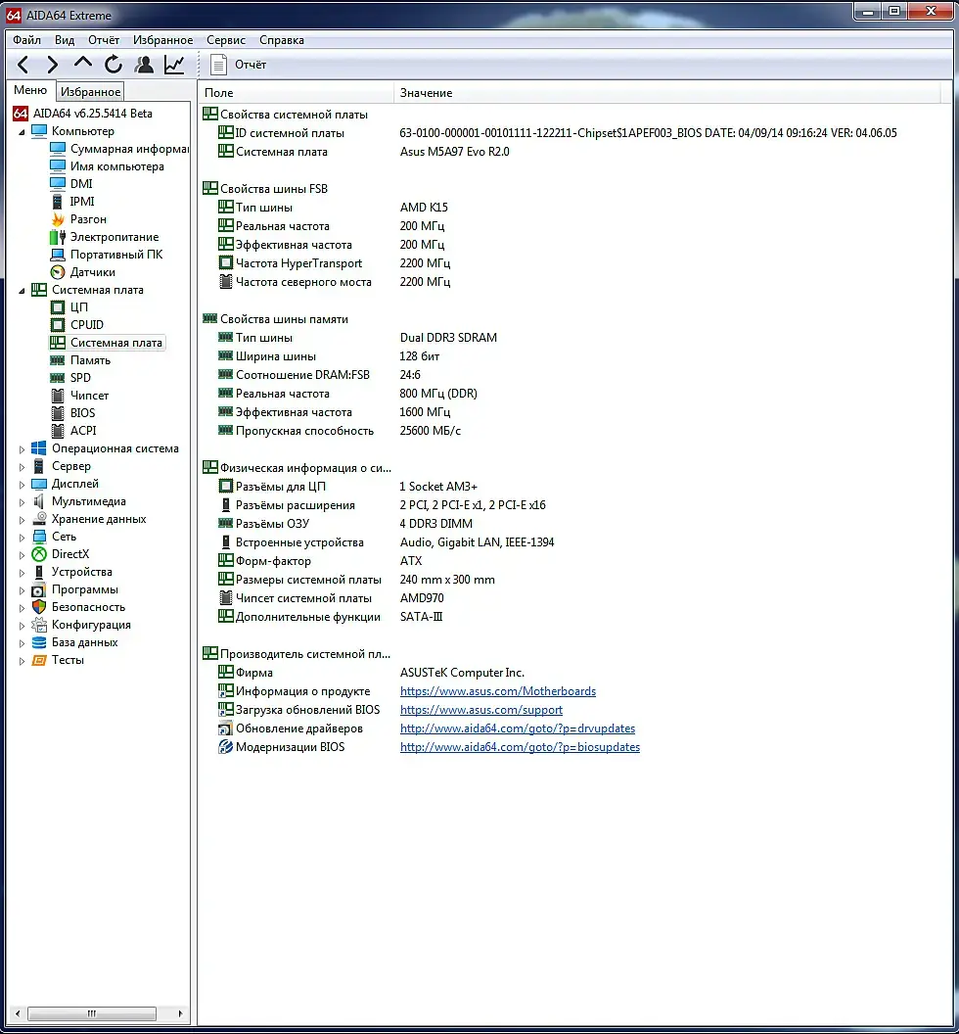Screen dimensions: 959x1034
Task: Expand the Сеть branch
Action: point(22,538)
